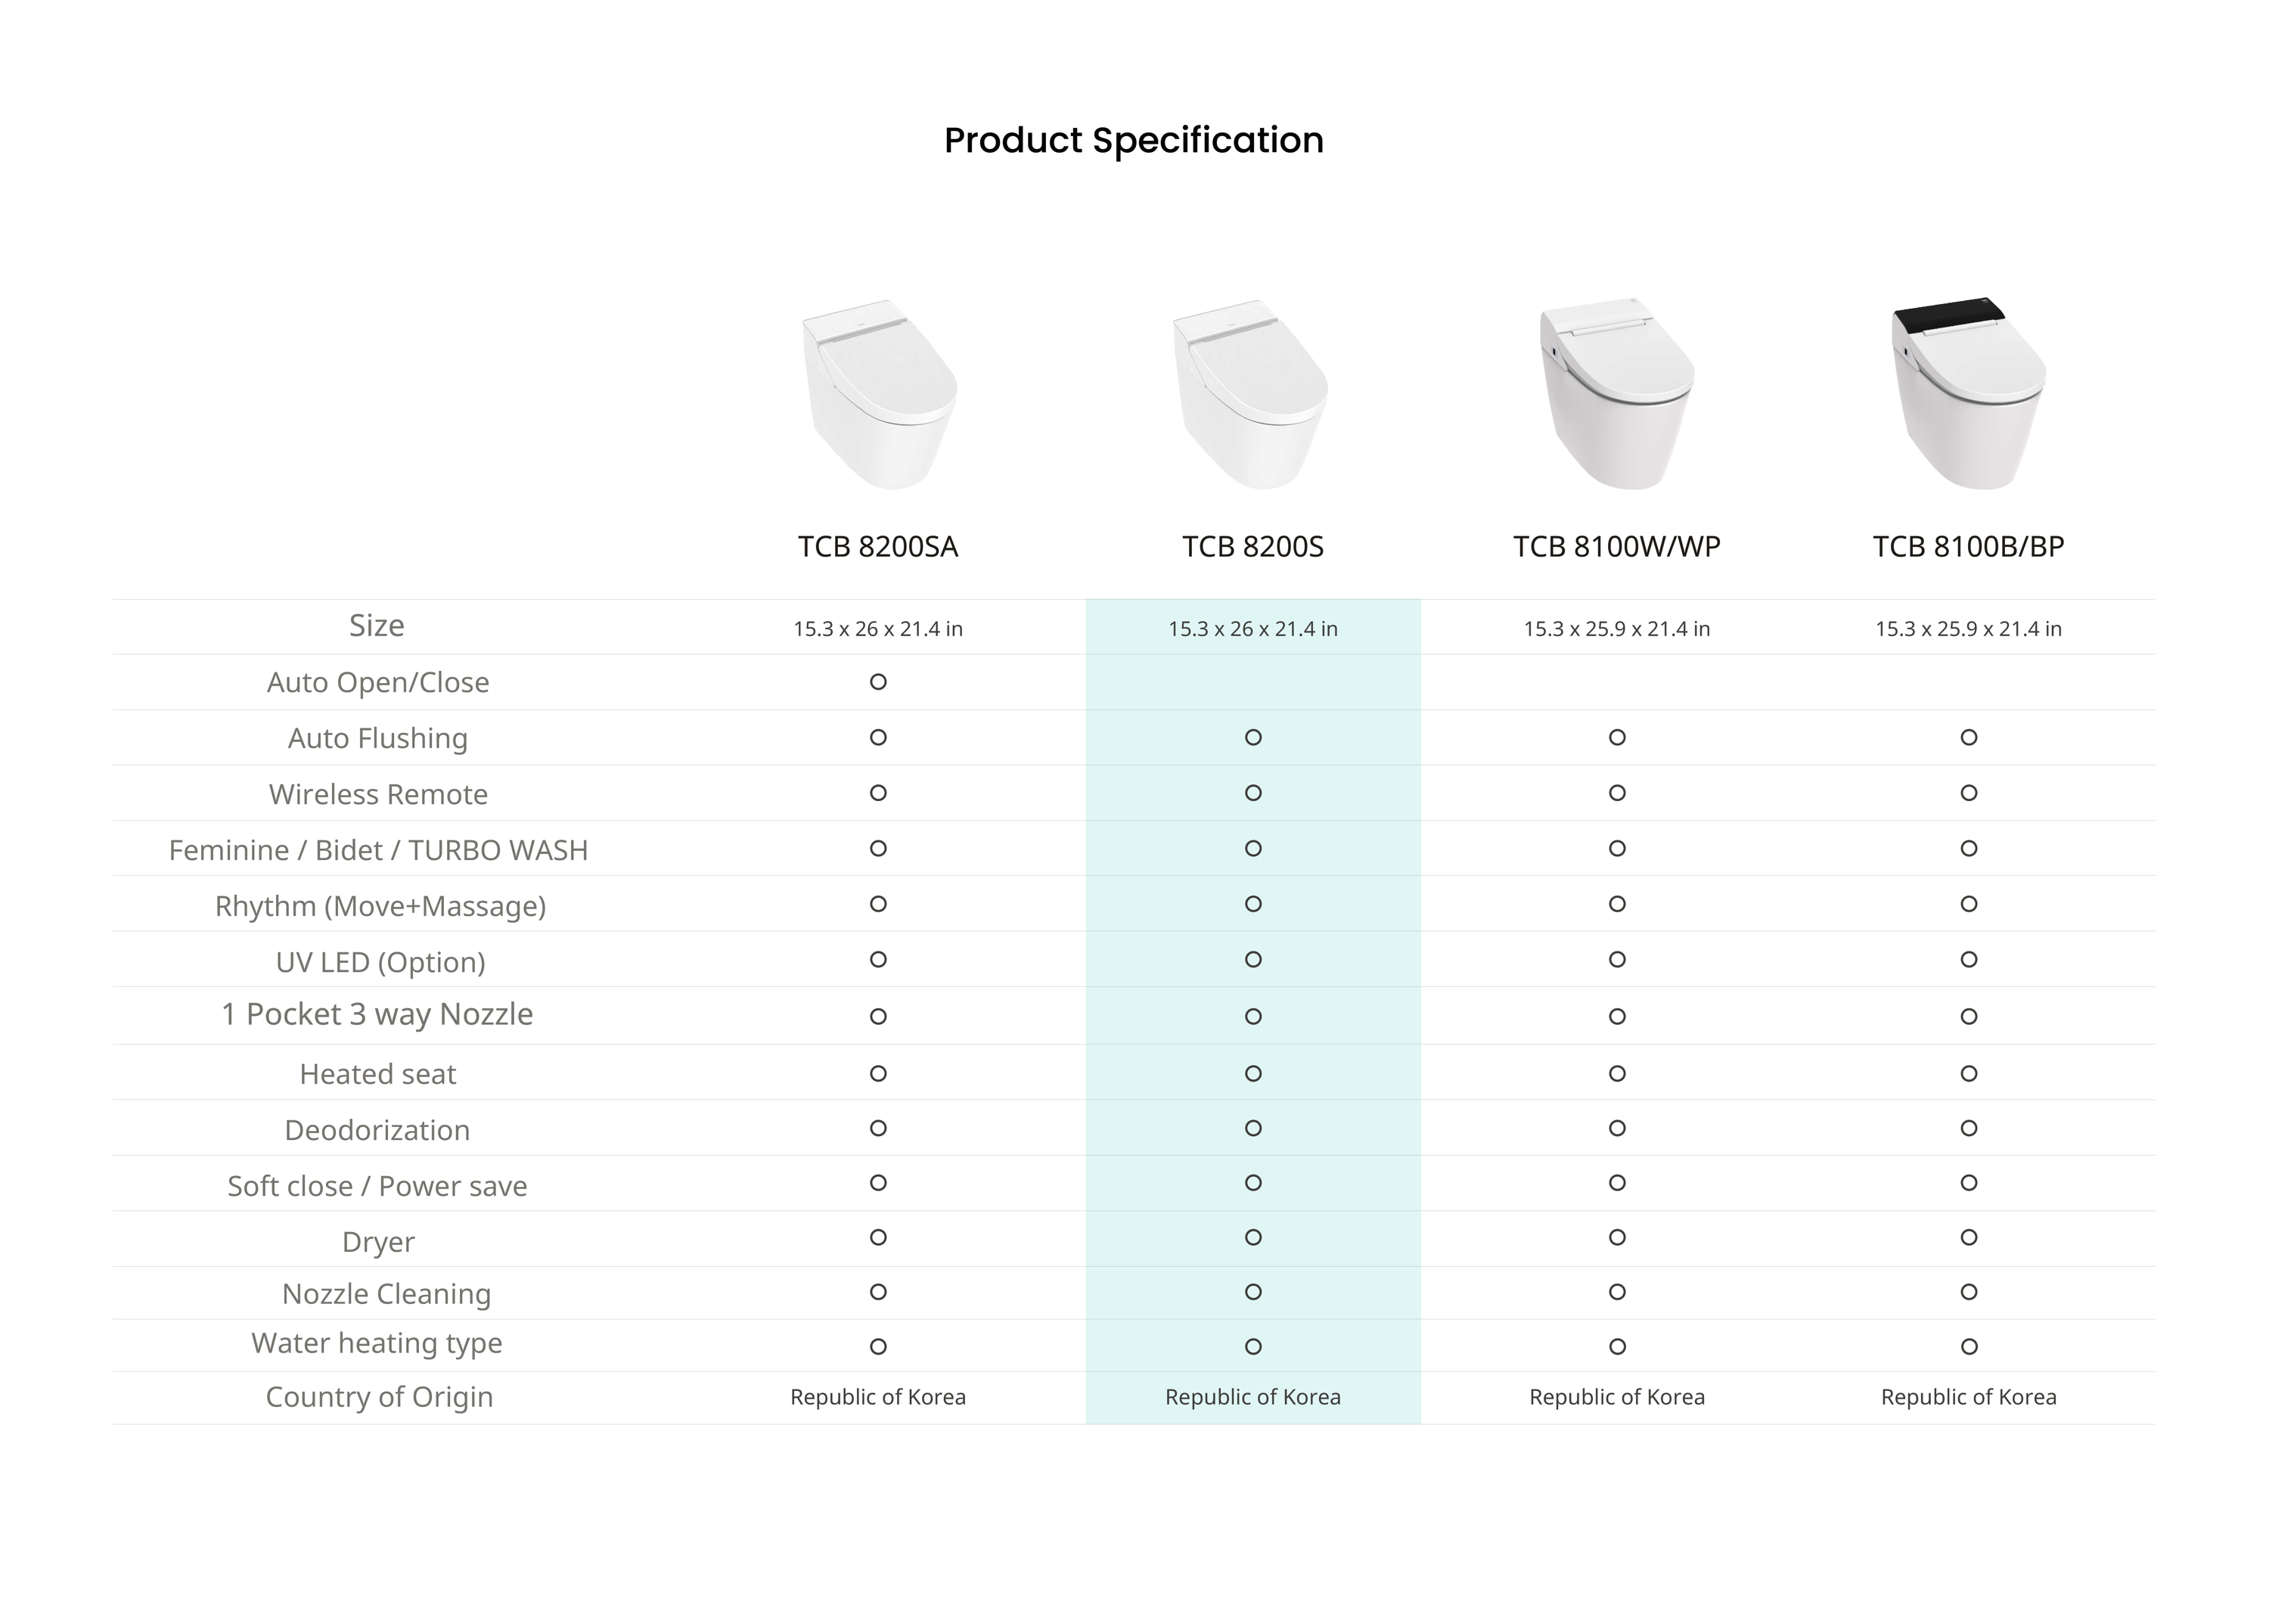Click the Feminine / Bidet / TURBO WASH row label
The image size is (2269, 1624).
tap(378, 850)
